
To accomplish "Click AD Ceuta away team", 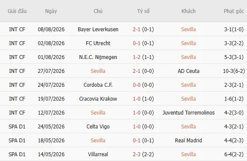I will (188, 71).
